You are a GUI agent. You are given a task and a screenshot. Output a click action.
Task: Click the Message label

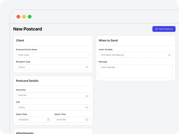103,62
